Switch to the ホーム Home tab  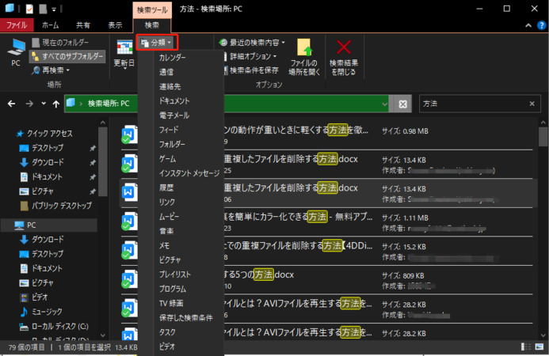50,25
